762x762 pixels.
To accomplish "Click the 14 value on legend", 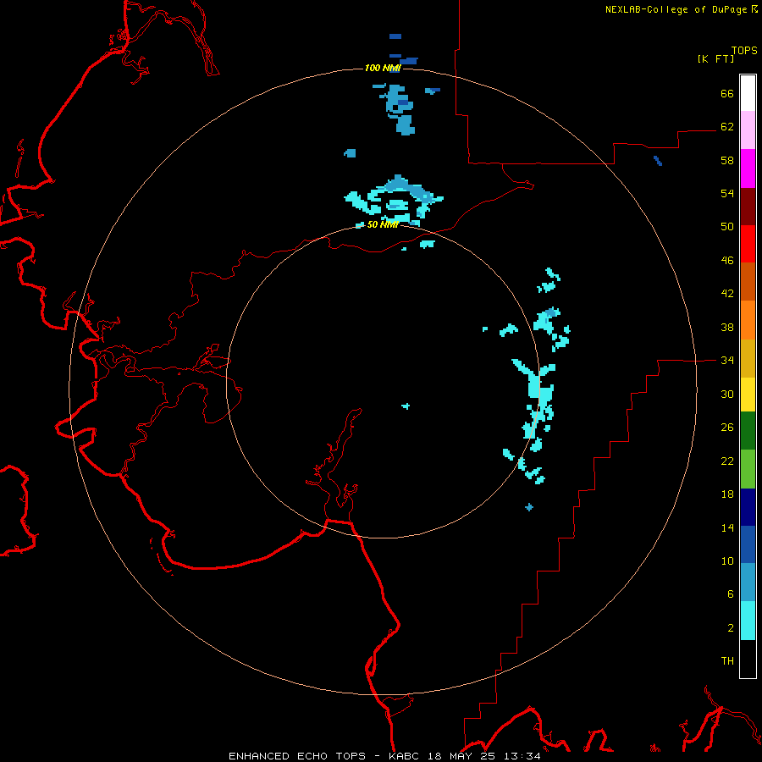I will click(727, 527).
